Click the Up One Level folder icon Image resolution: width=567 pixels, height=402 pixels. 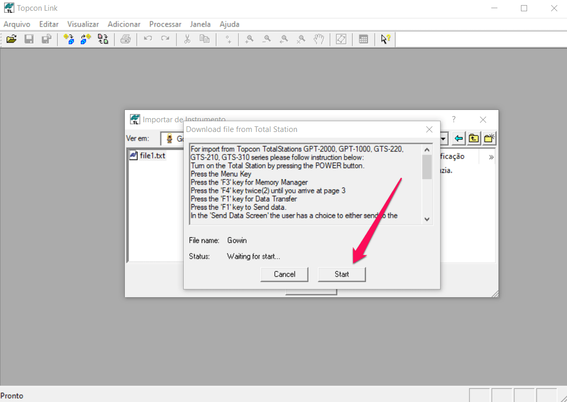pos(474,139)
